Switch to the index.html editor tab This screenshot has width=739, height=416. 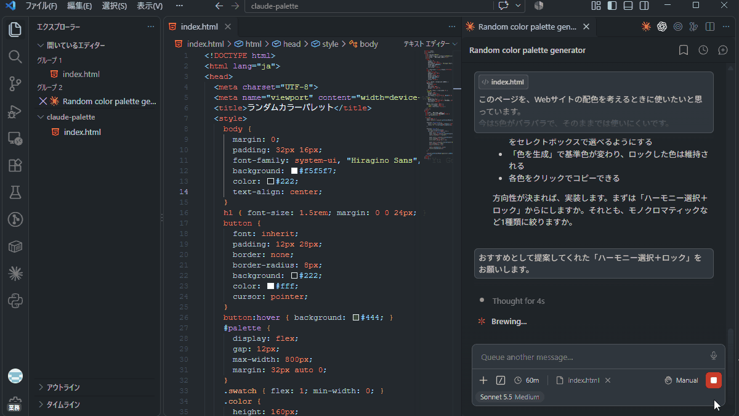tap(200, 27)
